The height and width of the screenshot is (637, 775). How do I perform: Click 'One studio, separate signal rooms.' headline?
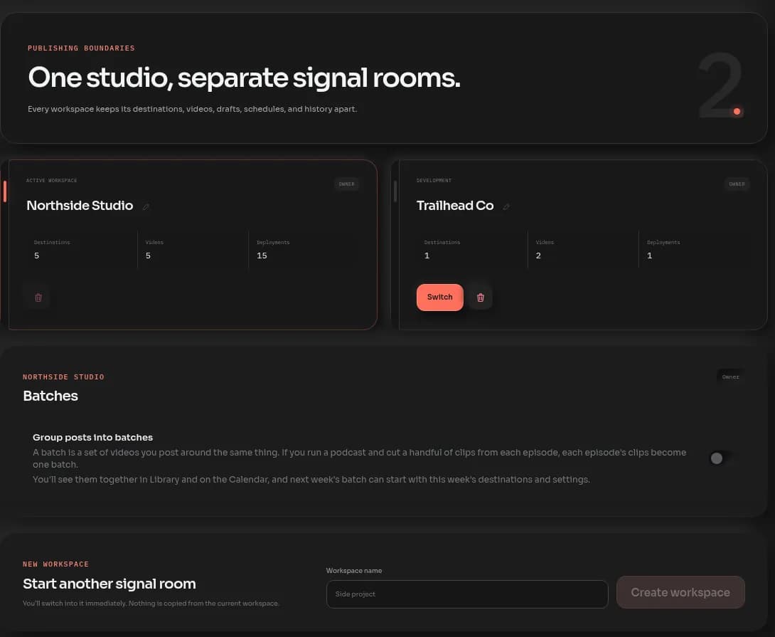click(244, 78)
